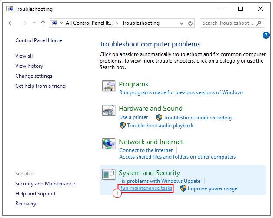Open Control Panel Home
The height and width of the screenshot is (218, 273).
pyautogui.click(x=39, y=40)
